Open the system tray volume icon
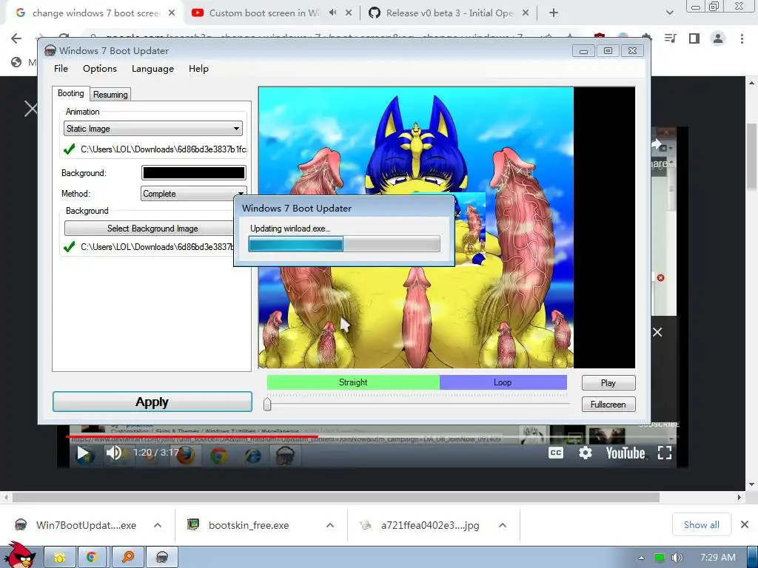 point(677,558)
